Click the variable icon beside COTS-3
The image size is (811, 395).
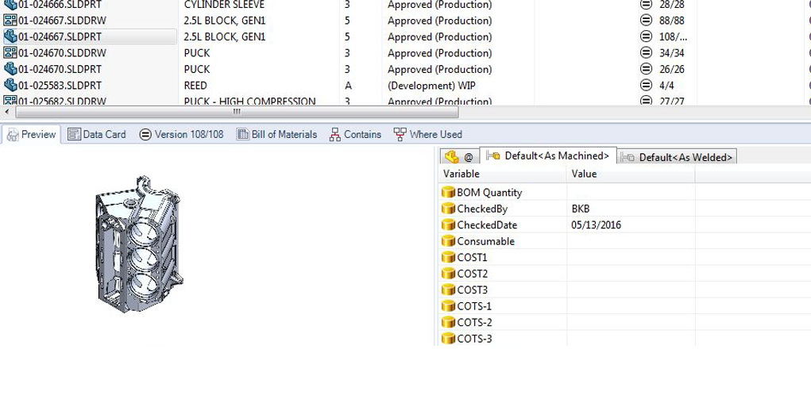coord(448,339)
